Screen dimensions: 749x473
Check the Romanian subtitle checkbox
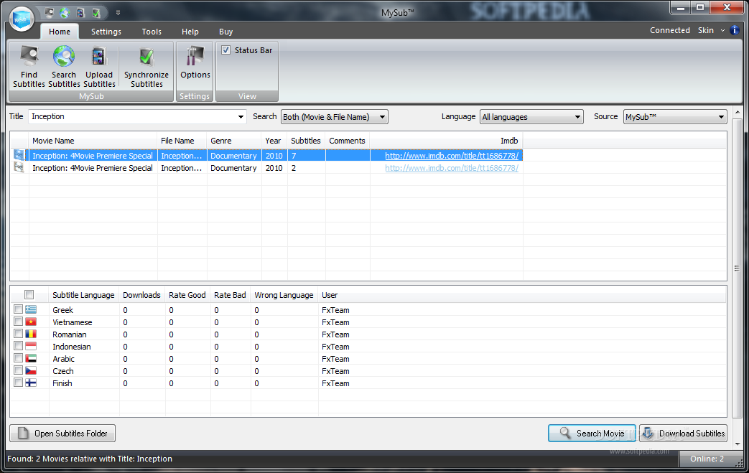click(x=18, y=334)
